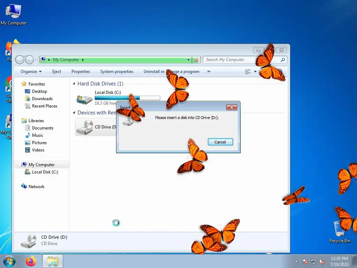
Task: Click Cancel in the Insert disk dialog
Action: coord(220,142)
